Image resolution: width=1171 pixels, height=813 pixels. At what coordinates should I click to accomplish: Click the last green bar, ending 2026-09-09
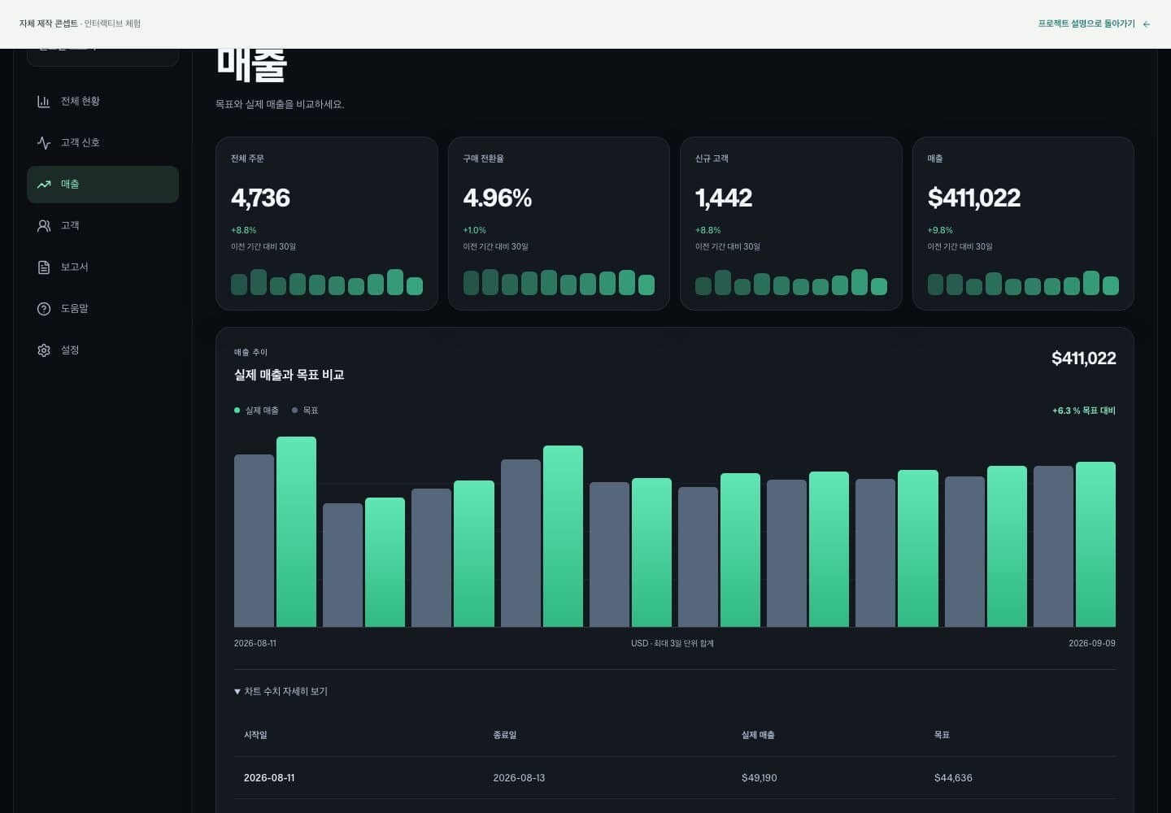tap(1095, 545)
